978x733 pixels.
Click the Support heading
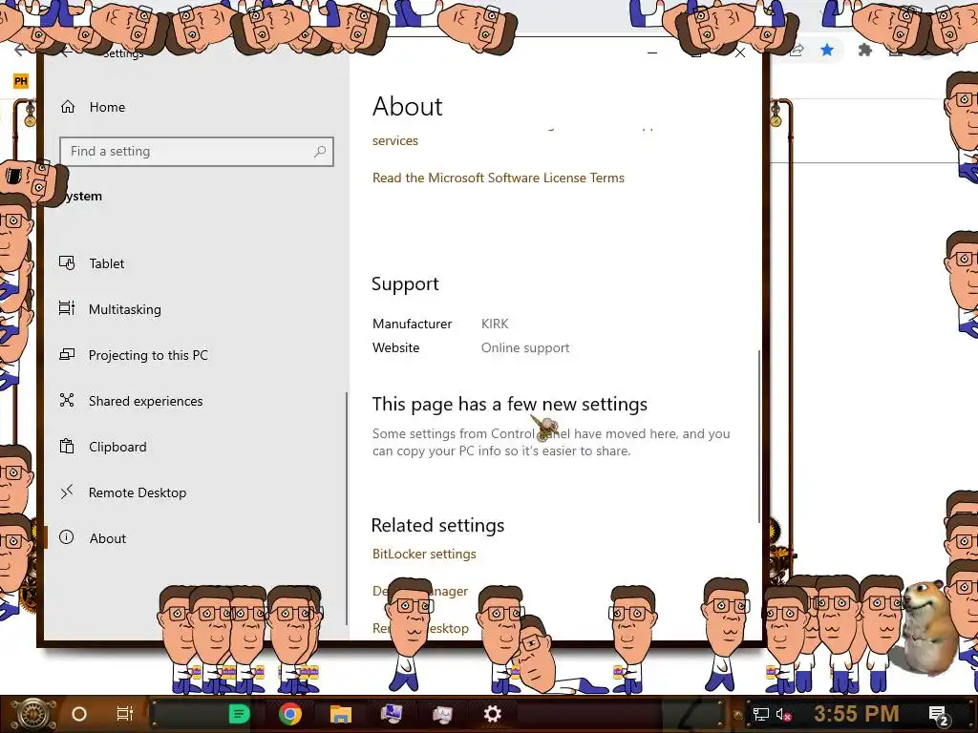coord(405,284)
